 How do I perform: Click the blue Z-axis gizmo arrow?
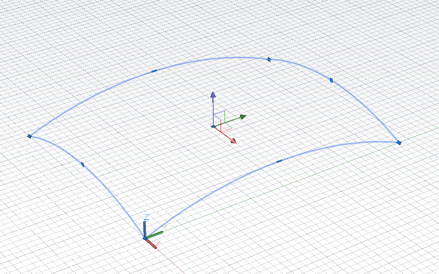point(213,95)
